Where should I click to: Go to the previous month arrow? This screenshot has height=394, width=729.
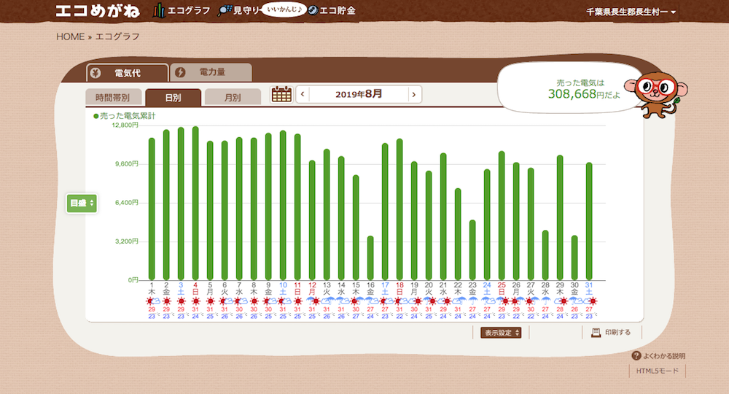[303, 94]
